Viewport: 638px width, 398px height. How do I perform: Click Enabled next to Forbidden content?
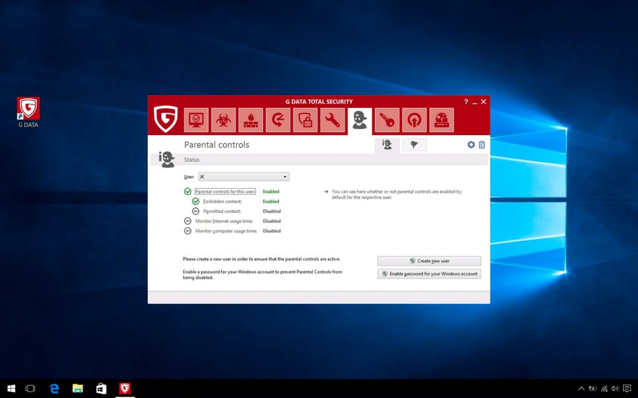tap(271, 201)
